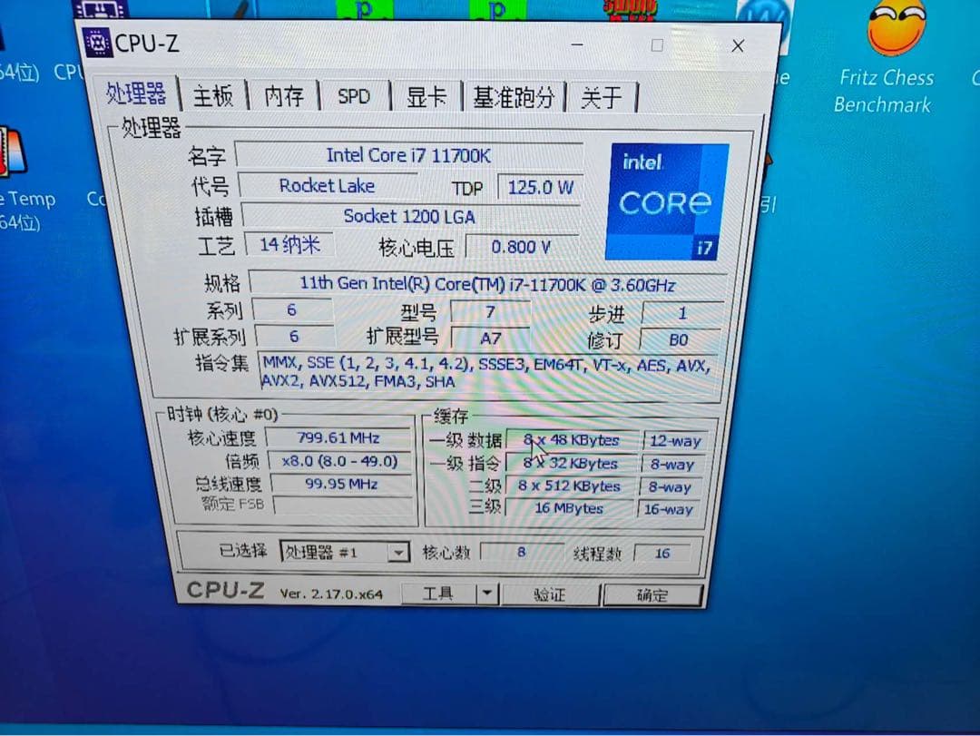Click the core voltage 0.800 V

coord(521,247)
